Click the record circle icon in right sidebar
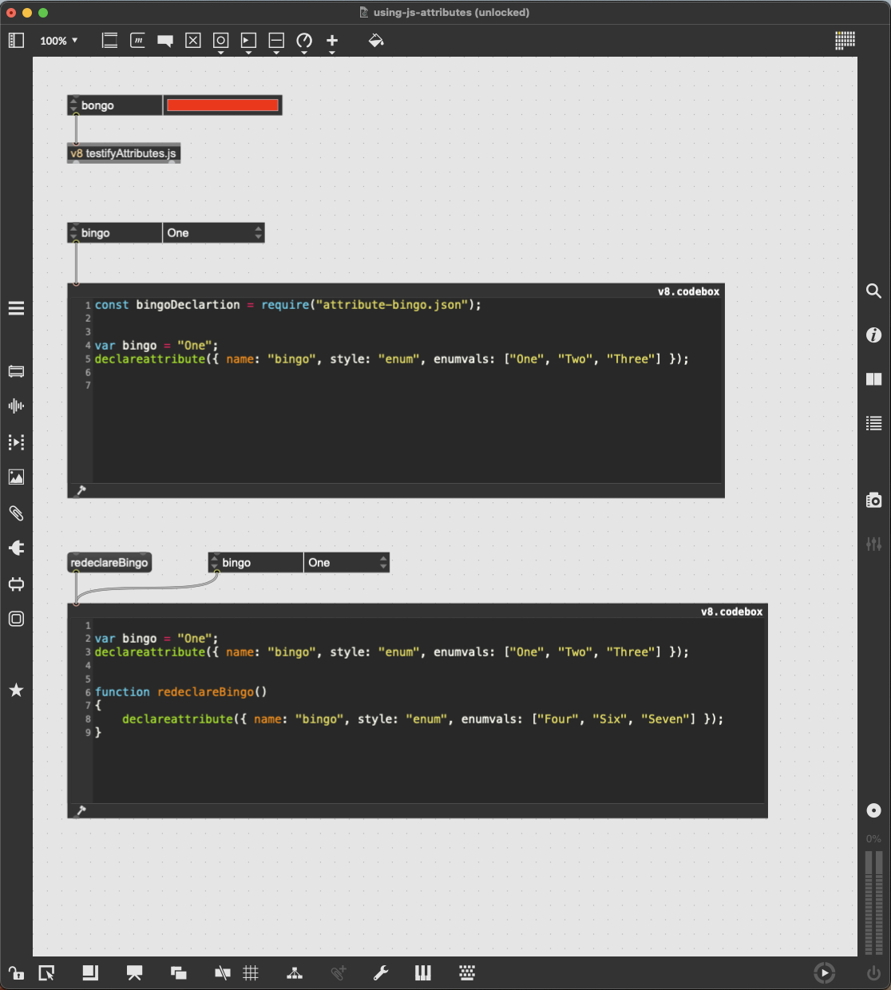This screenshot has width=891, height=990. tap(874, 810)
